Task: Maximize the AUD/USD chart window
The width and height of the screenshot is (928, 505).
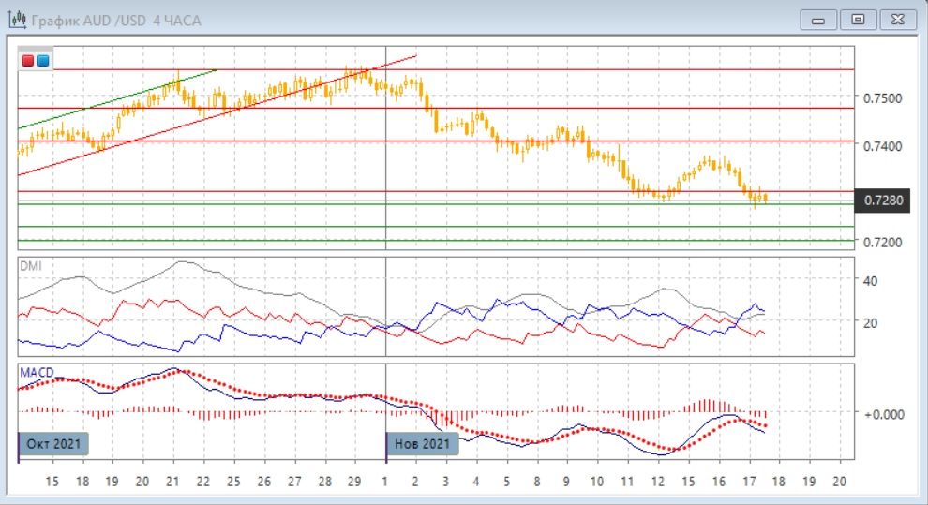Action: click(857, 20)
